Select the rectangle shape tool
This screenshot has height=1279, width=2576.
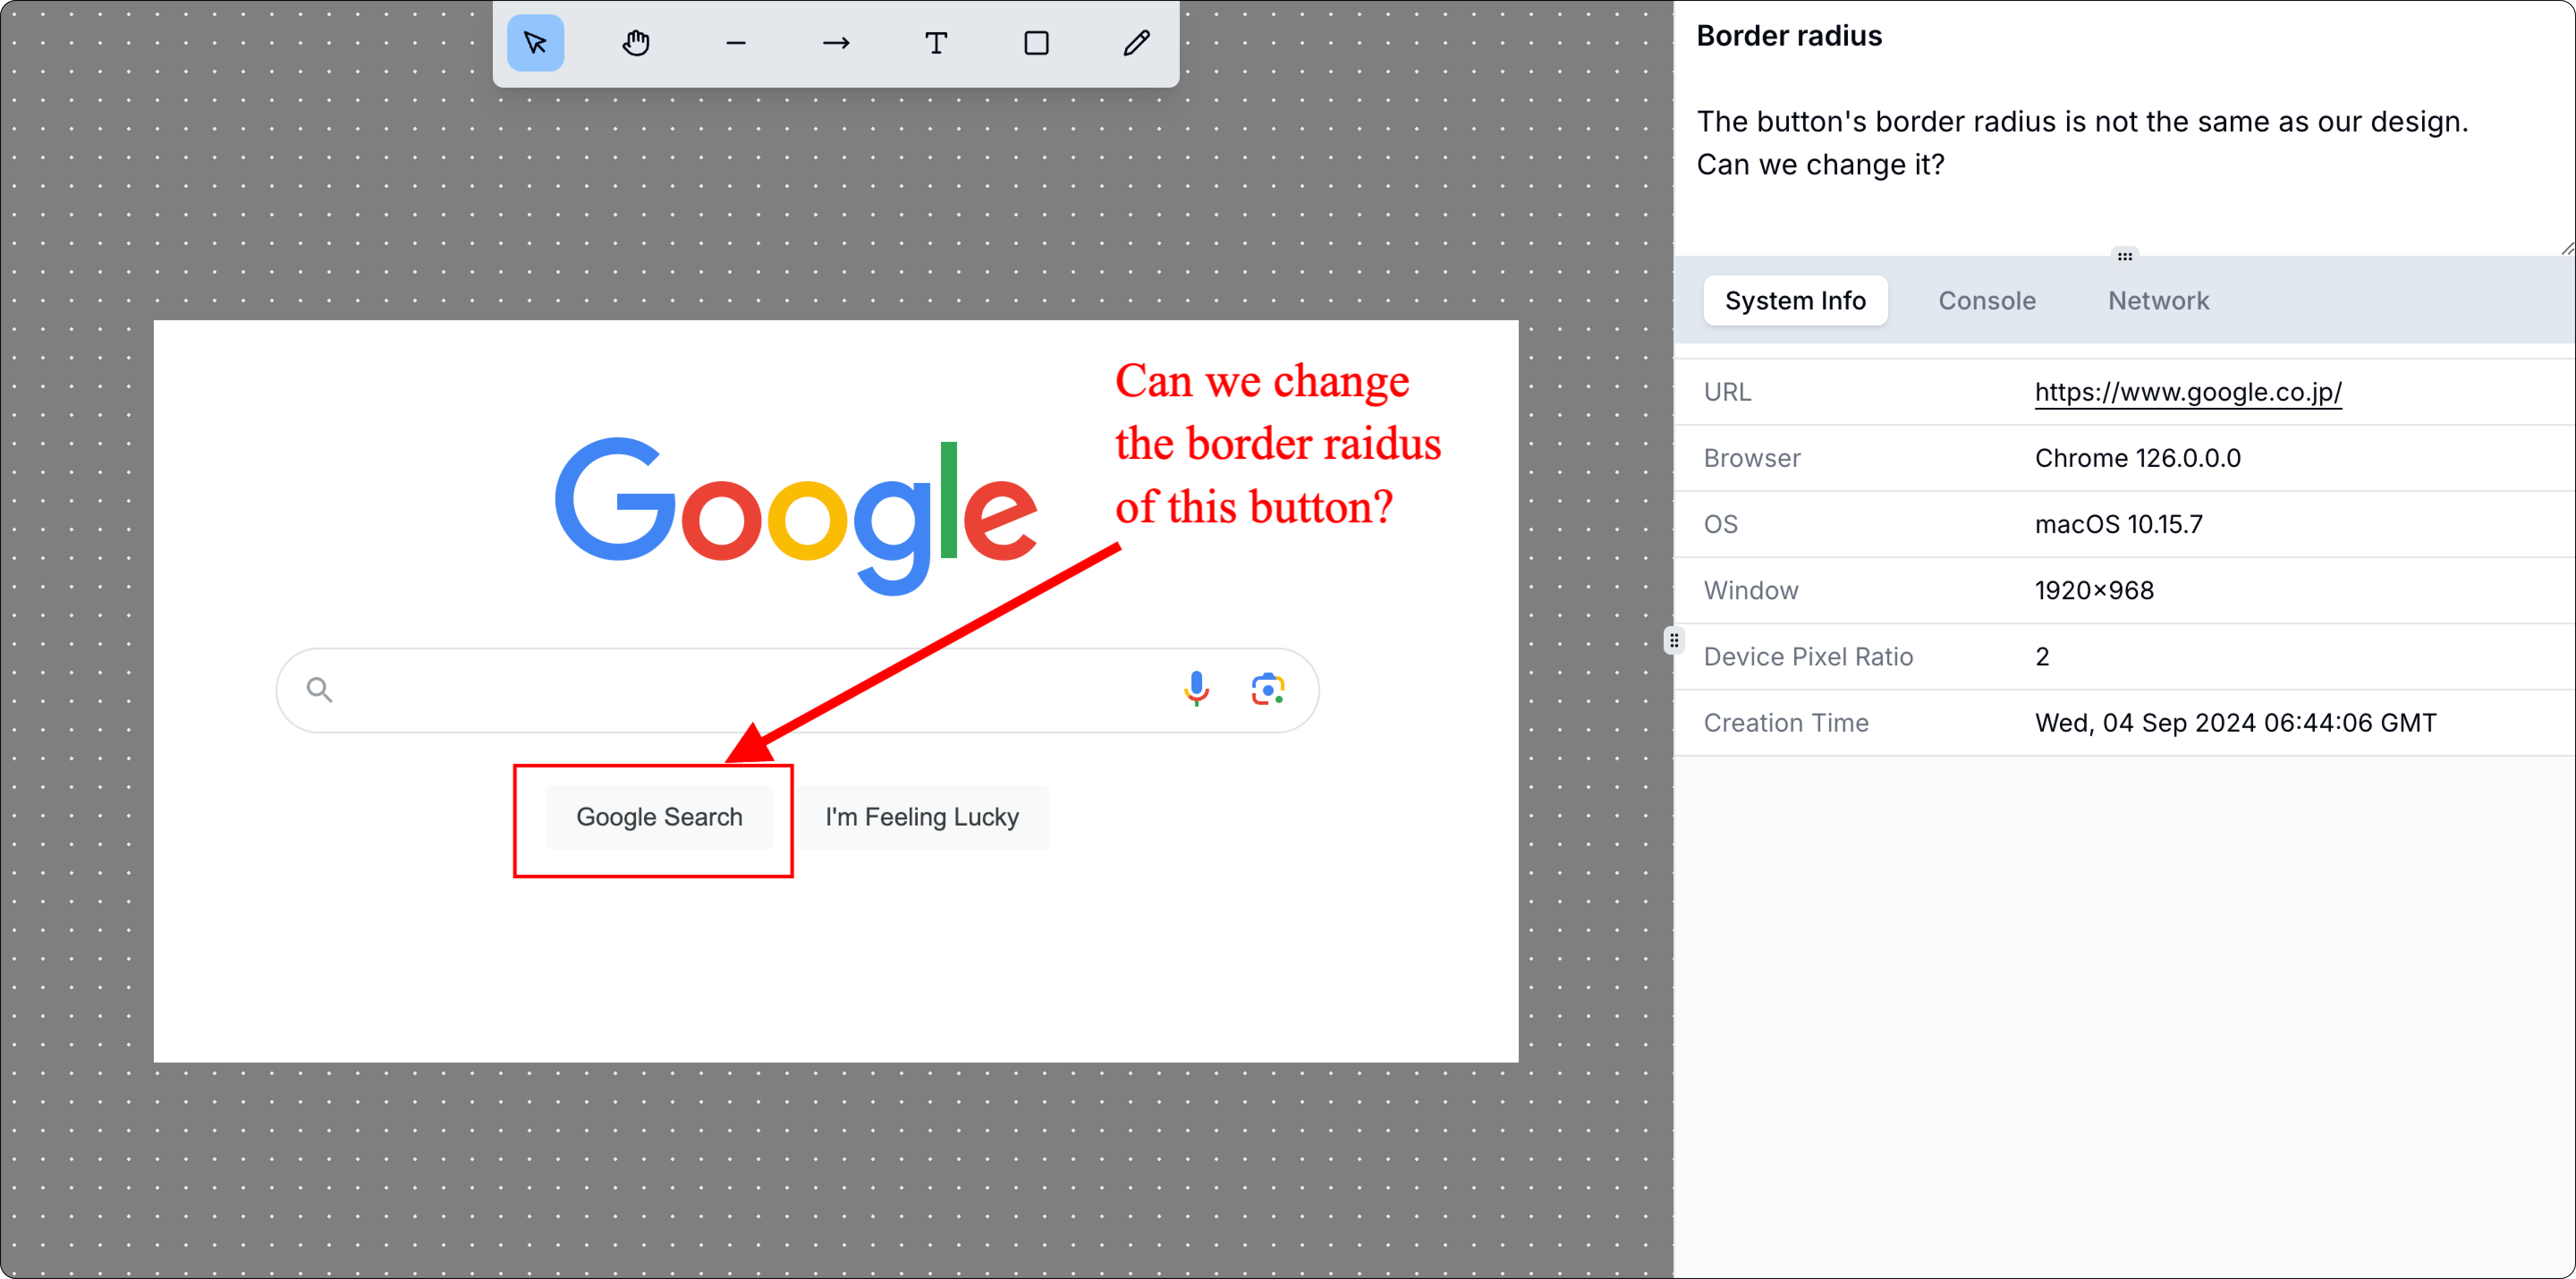[x=1036, y=43]
